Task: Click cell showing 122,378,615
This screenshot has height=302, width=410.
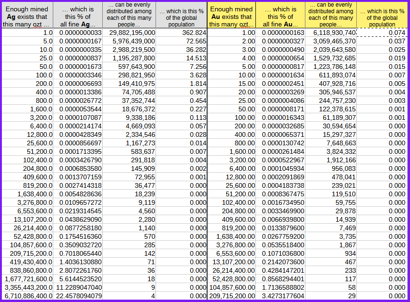Action: click(331, 109)
